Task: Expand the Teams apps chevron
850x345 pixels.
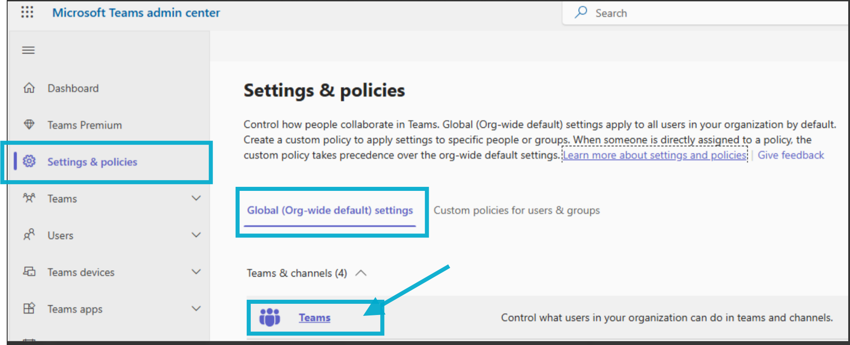Action: pos(196,308)
